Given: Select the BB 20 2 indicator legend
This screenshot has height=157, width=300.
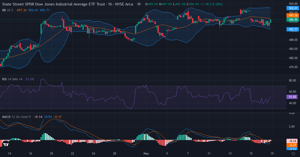Looking at the screenshot, I should (8, 10).
